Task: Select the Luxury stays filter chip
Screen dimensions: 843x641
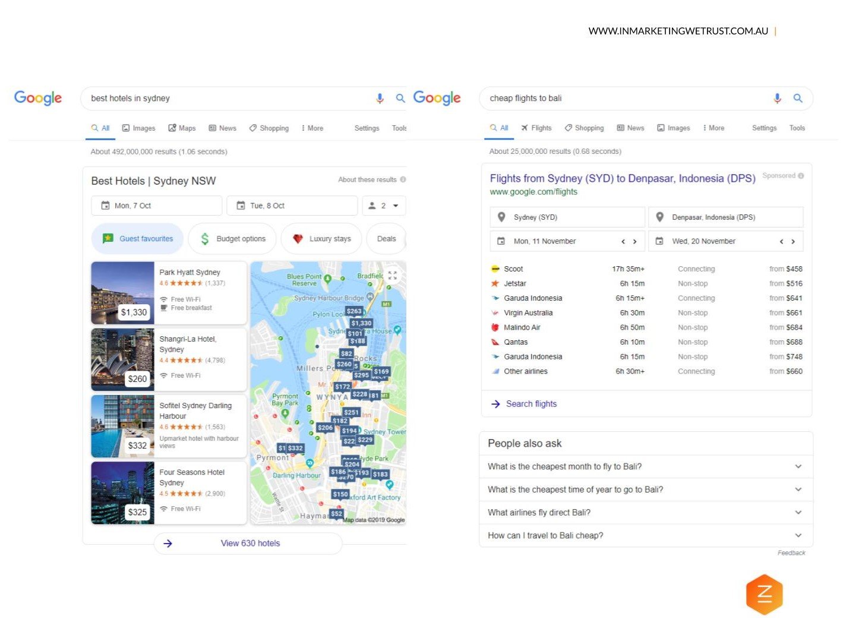Action: [x=321, y=239]
